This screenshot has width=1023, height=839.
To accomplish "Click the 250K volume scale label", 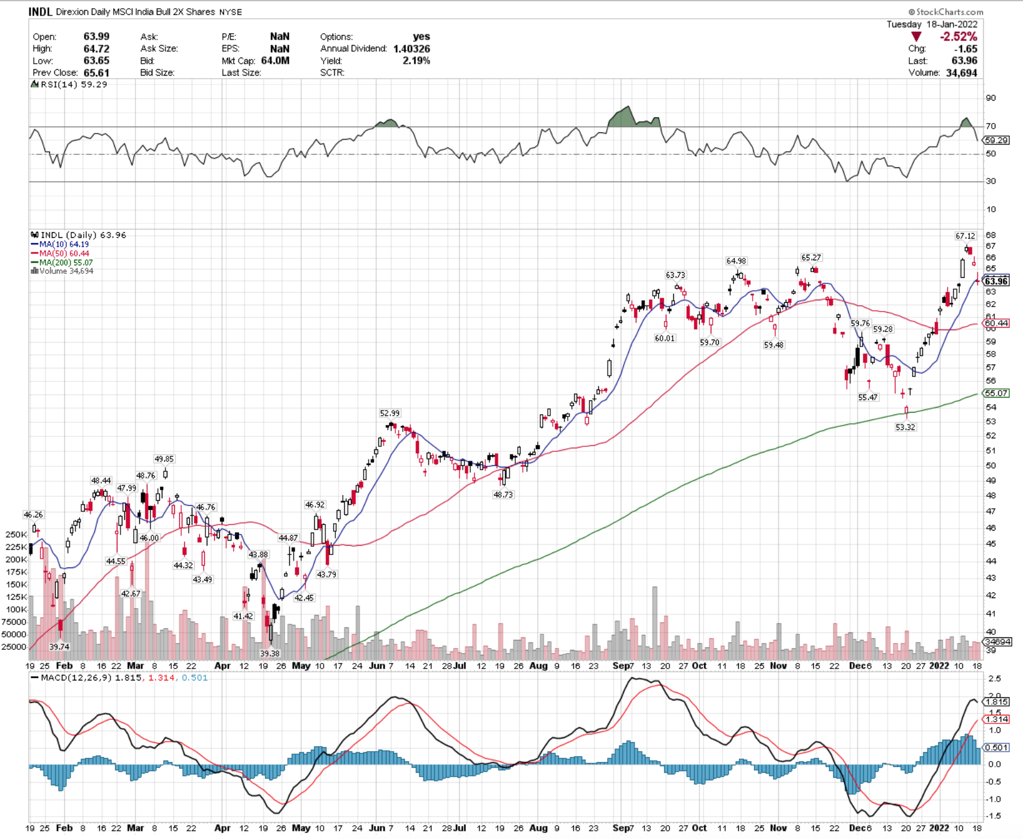I will pyautogui.click(x=16, y=534).
